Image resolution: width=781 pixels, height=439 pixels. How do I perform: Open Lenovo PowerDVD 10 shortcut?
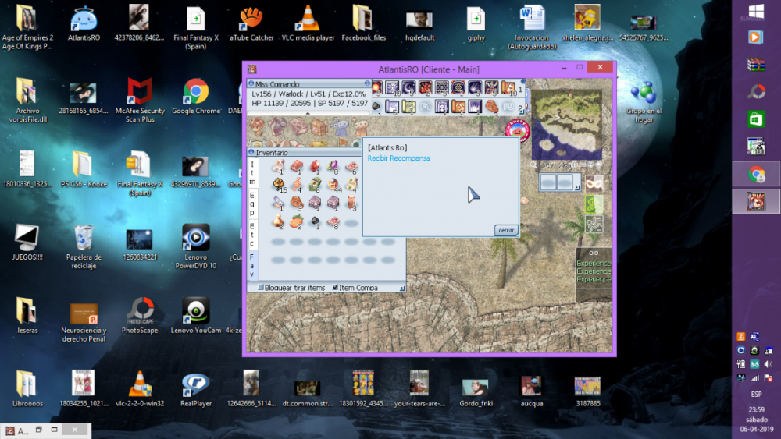[x=196, y=246]
